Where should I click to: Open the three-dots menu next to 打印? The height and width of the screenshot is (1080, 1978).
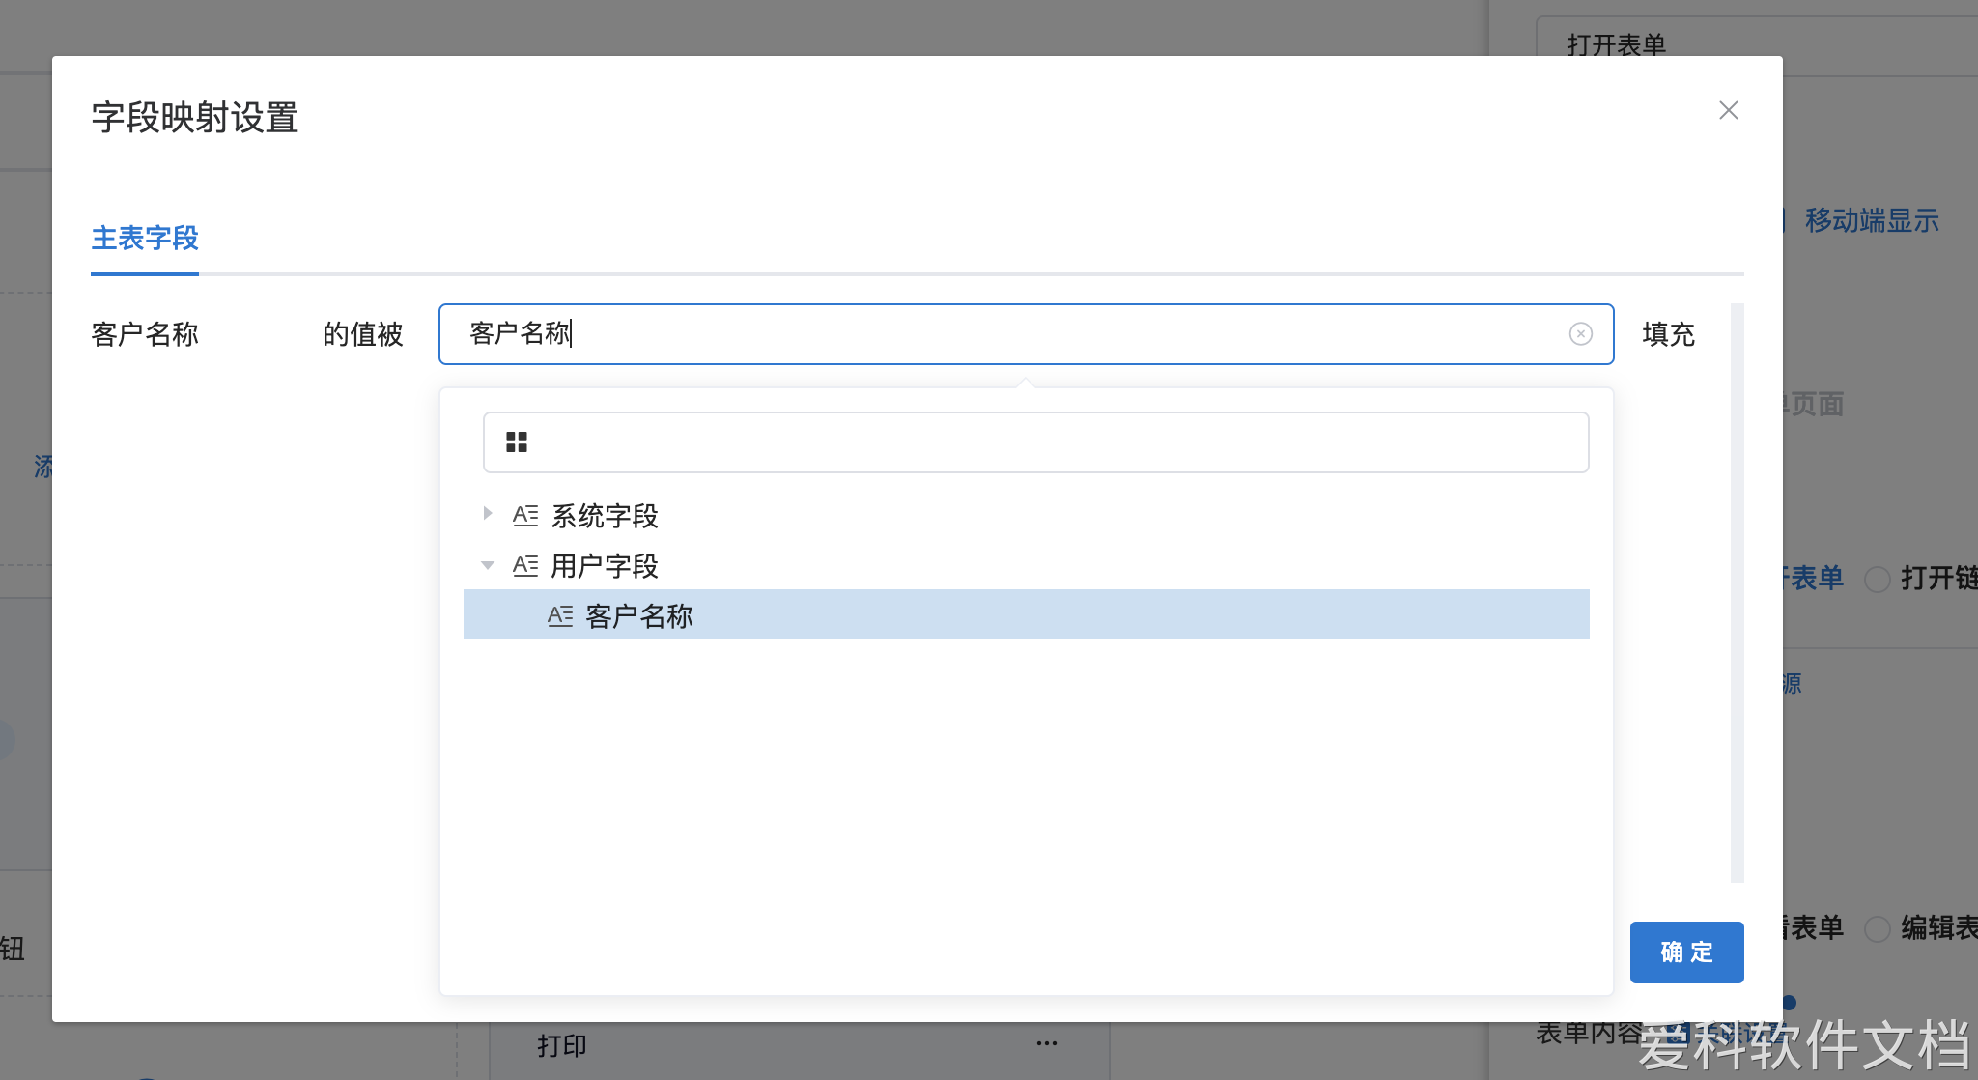[x=1046, y=1043]
